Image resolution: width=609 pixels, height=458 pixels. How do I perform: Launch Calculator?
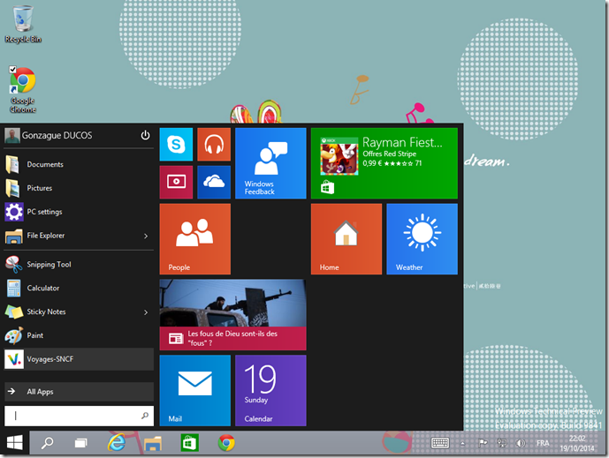coord(79,289)
